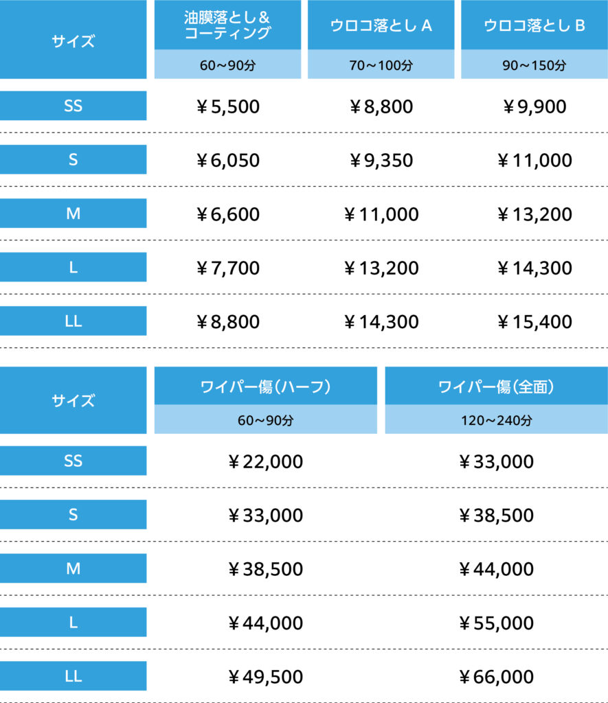Click the ¥55,000 price
Viewport: 608px width, 703px height.
pos(496,623)
